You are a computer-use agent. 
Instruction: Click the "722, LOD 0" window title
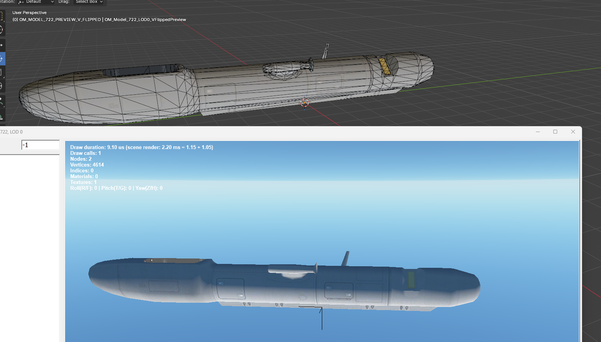click(x=11, y=132)
